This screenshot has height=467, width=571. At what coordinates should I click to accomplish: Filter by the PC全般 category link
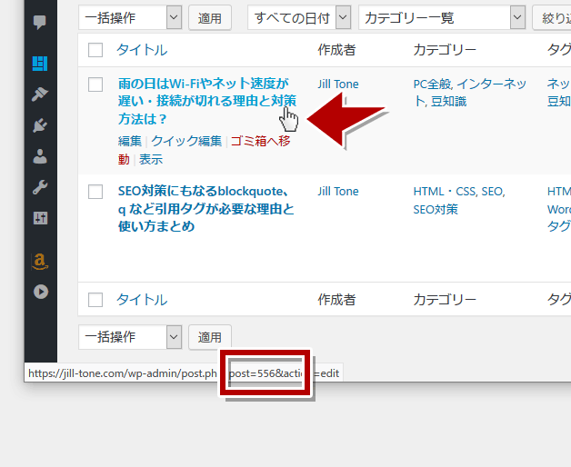coord(433,84)
